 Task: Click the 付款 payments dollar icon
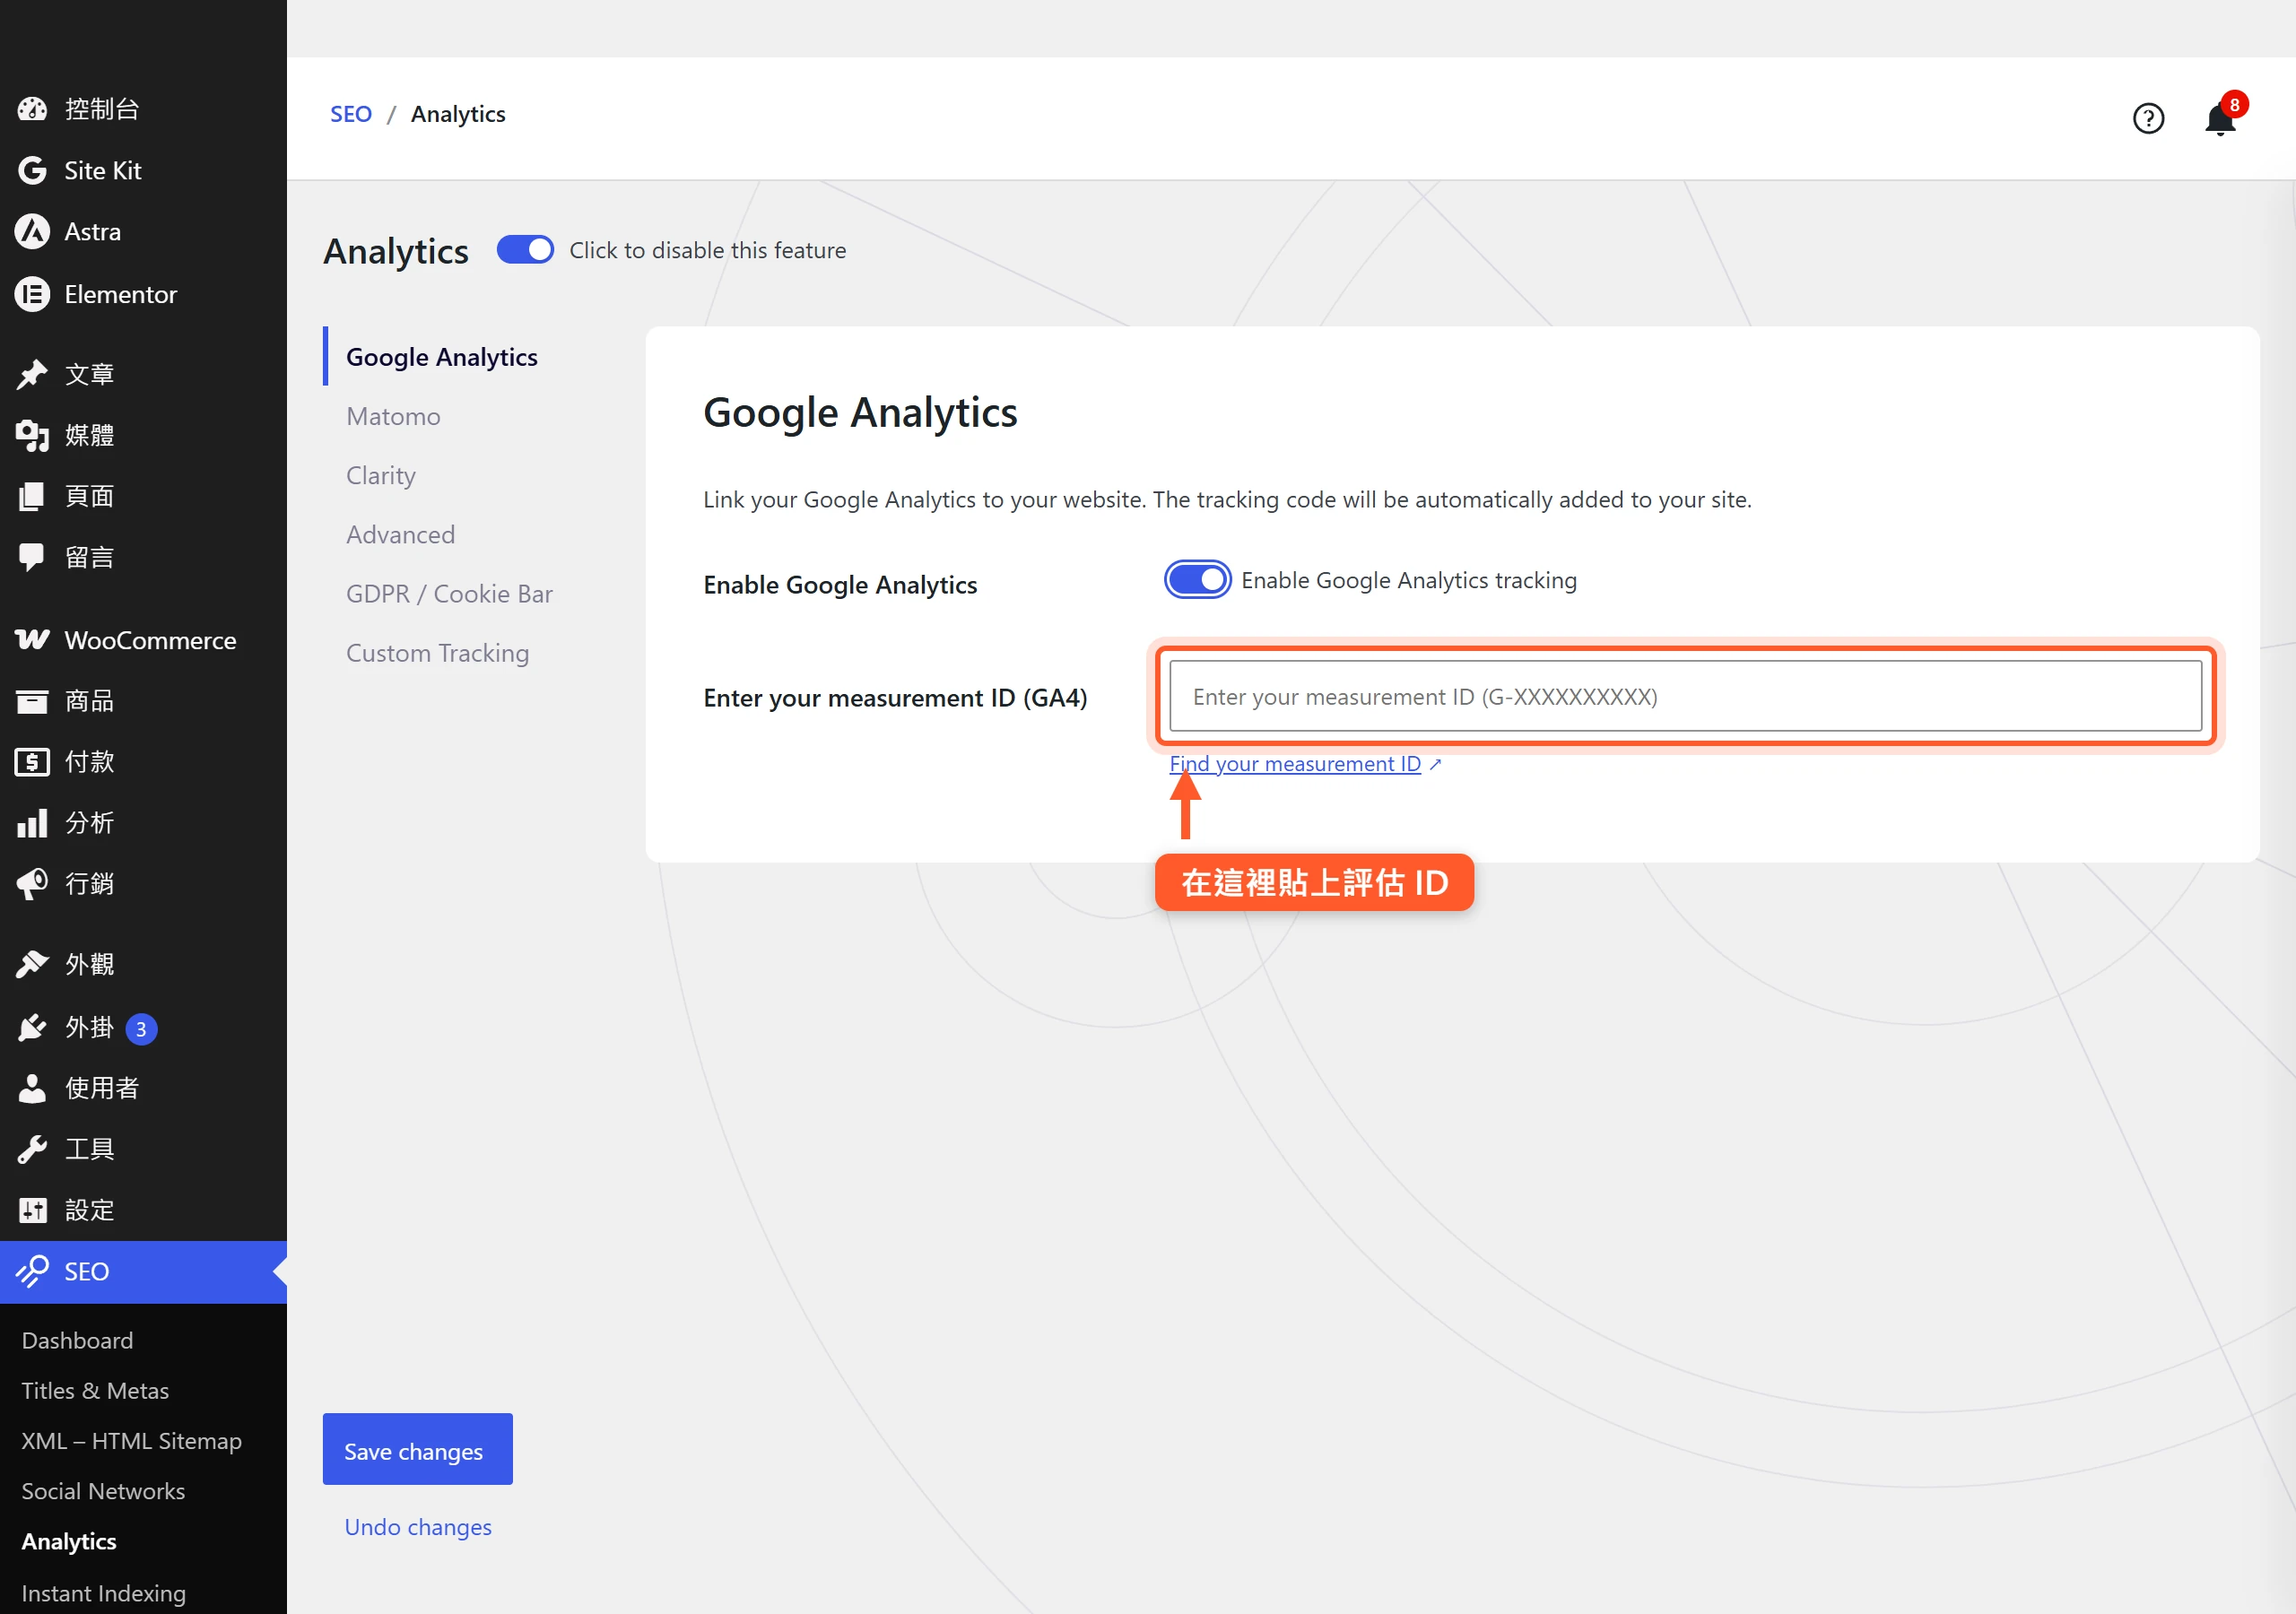[x=32, y=762]
